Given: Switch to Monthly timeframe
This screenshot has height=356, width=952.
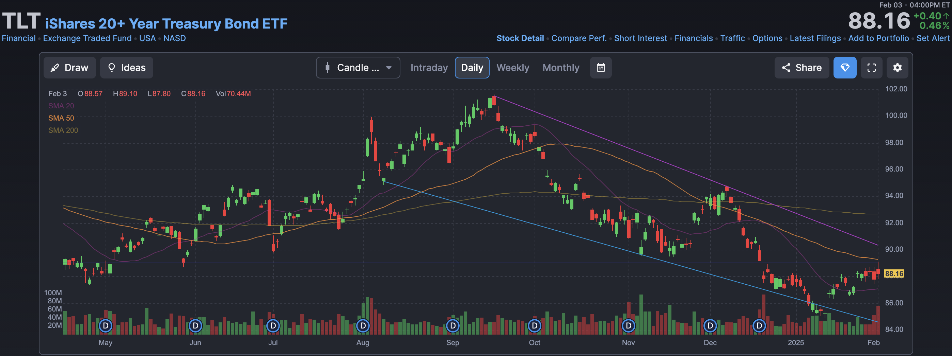Looking at the screenshot, I should coord(561,68).
